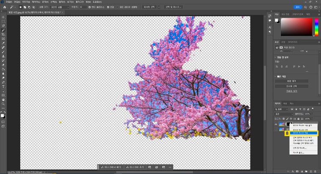This screenshot has width=321, height=174.
Task: Toggle anti-alias checkbox in options bar
Action: click(89, 7)
